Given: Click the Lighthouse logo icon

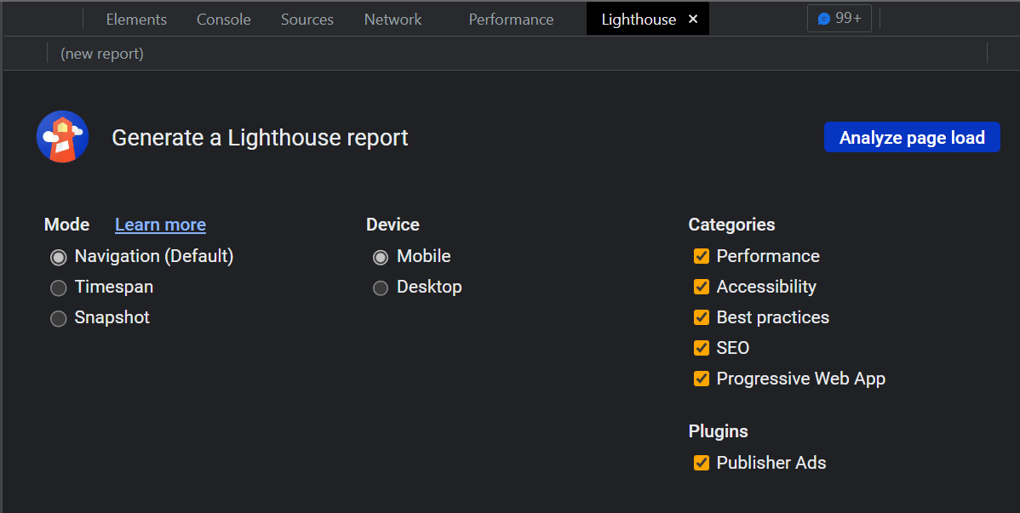Looking at the screenshot, I should [x=63, y=136].
